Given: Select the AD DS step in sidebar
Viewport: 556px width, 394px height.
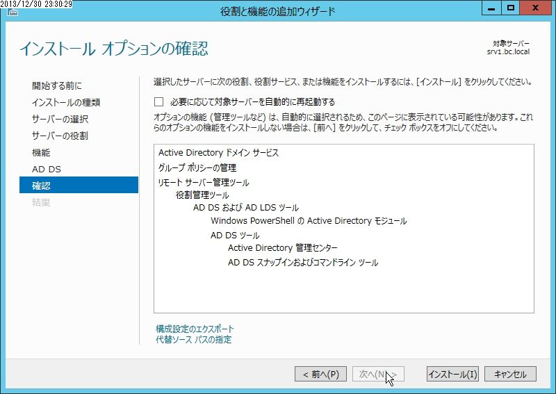Looking at the screenshot, I should click(47, 169).
